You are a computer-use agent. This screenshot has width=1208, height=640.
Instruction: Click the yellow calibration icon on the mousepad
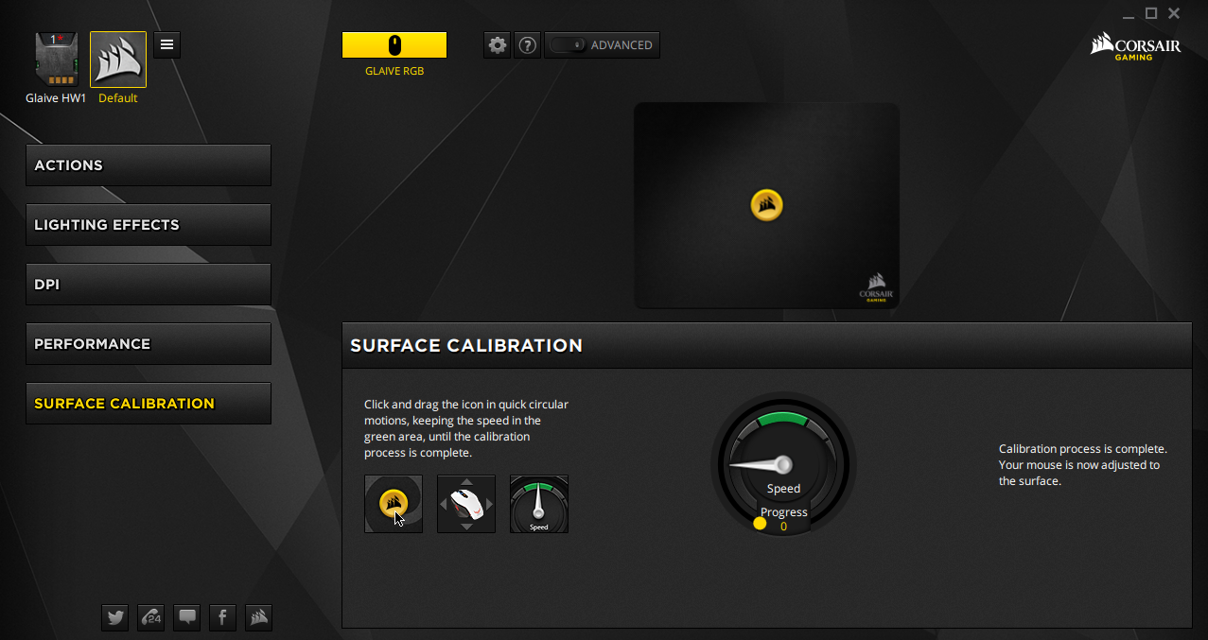click(x=766, y=204)
